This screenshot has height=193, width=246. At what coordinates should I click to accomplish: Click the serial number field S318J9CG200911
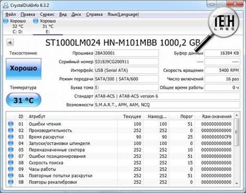(127, 62)
